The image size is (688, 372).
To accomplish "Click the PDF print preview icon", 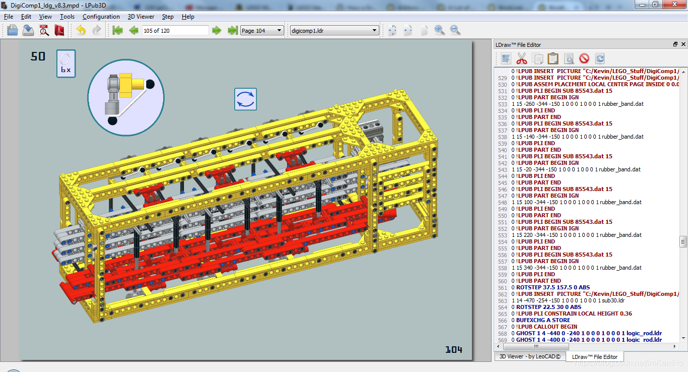I will pos(44,30).
